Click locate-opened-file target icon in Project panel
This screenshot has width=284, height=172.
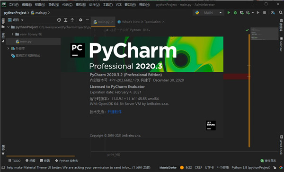59,20
